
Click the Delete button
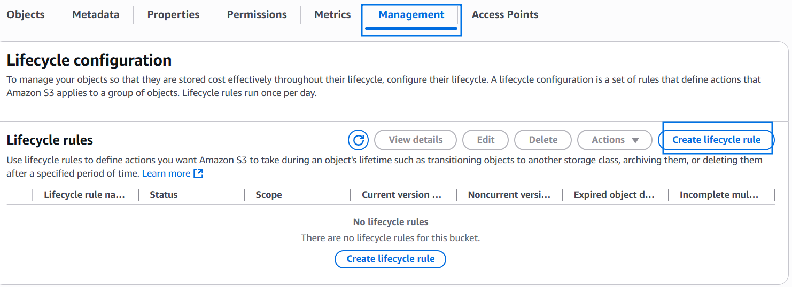(x=543, y=140)
